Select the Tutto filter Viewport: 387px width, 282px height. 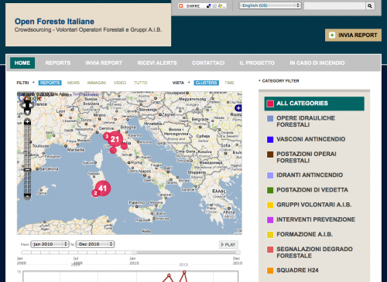141,83
